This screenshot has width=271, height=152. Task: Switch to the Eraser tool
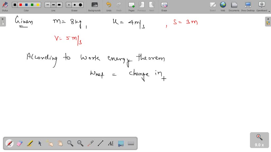20,143
